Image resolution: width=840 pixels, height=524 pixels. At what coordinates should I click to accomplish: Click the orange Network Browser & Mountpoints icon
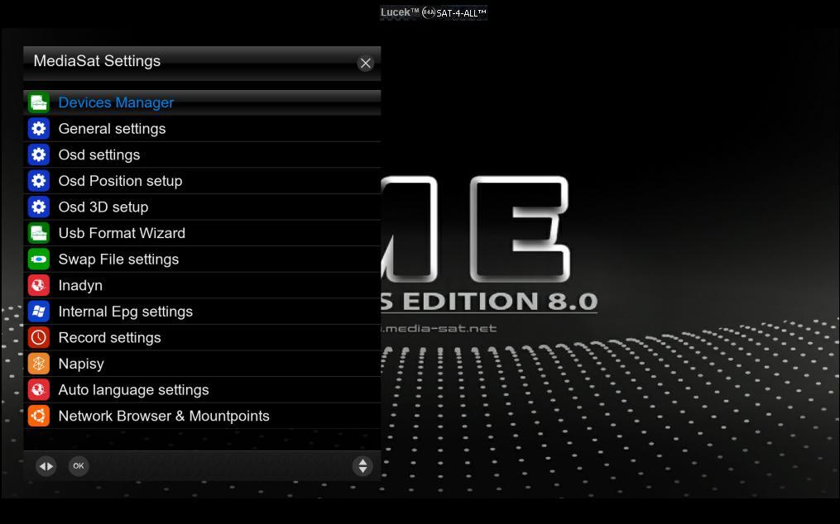[39, 416]
